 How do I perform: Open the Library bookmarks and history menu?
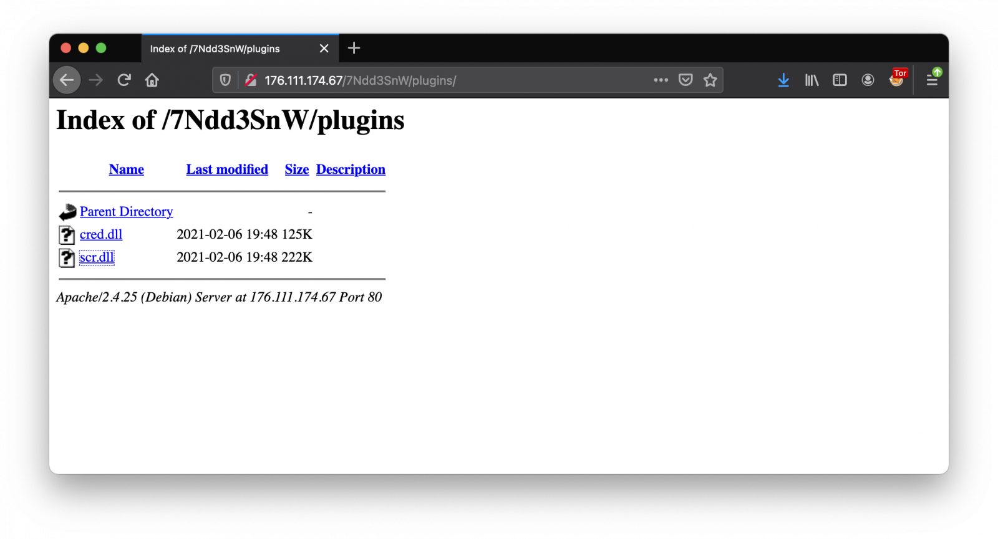pyautogui.click(x=811, y=80)
